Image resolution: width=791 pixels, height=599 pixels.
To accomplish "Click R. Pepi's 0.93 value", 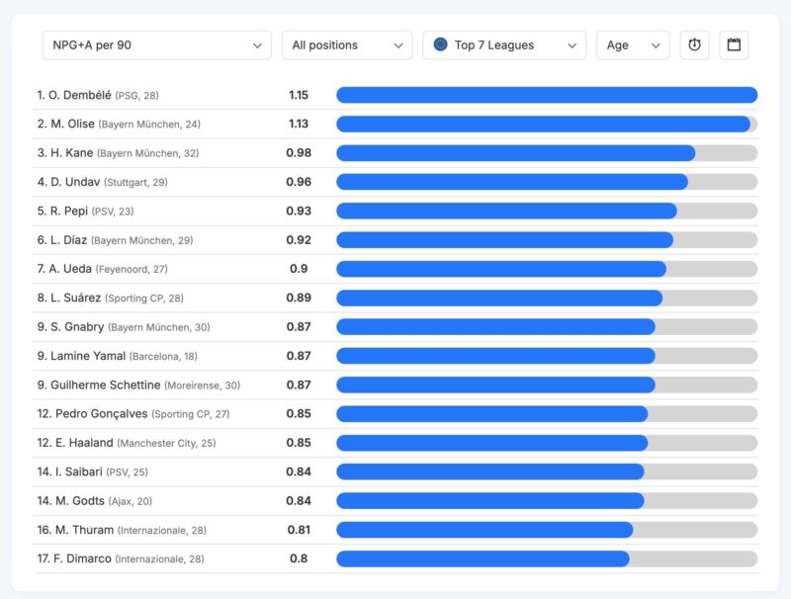I will click(299, 211).
